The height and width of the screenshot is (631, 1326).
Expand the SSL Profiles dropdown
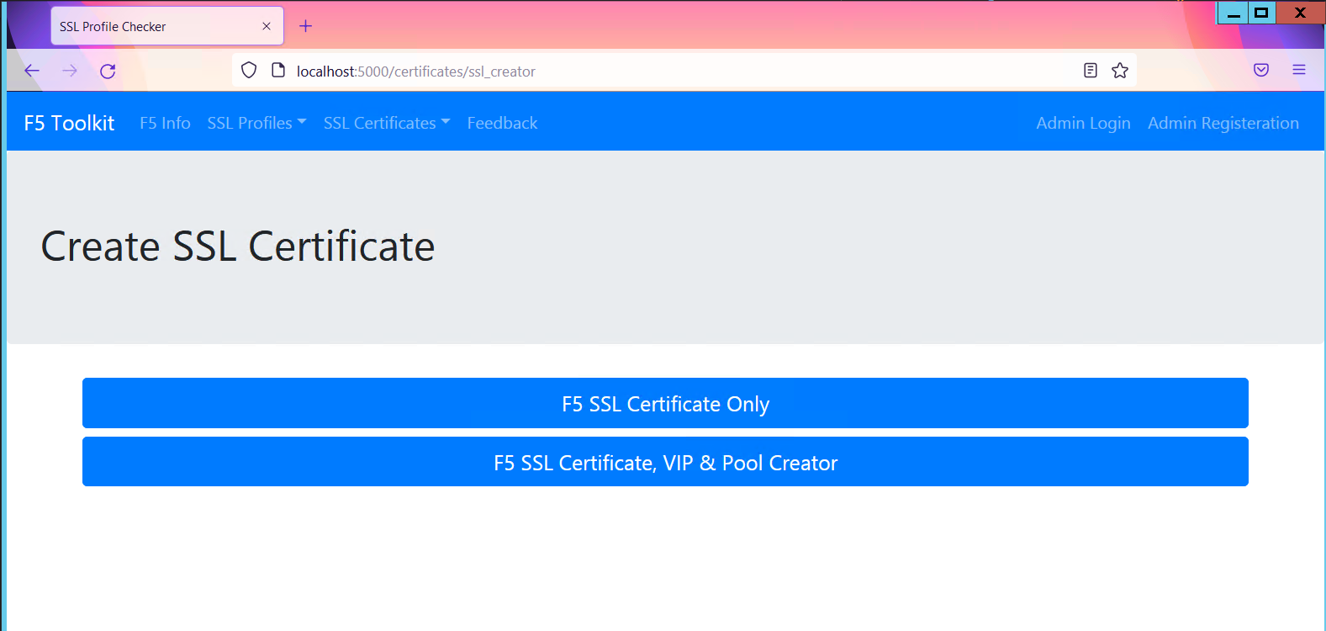coord(256,123)
